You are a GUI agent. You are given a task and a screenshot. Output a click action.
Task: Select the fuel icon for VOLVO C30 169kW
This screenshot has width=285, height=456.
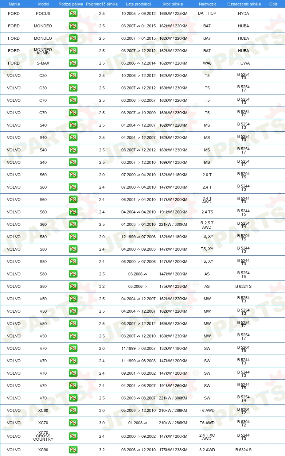pyautogui.click(x=73, y=88)
